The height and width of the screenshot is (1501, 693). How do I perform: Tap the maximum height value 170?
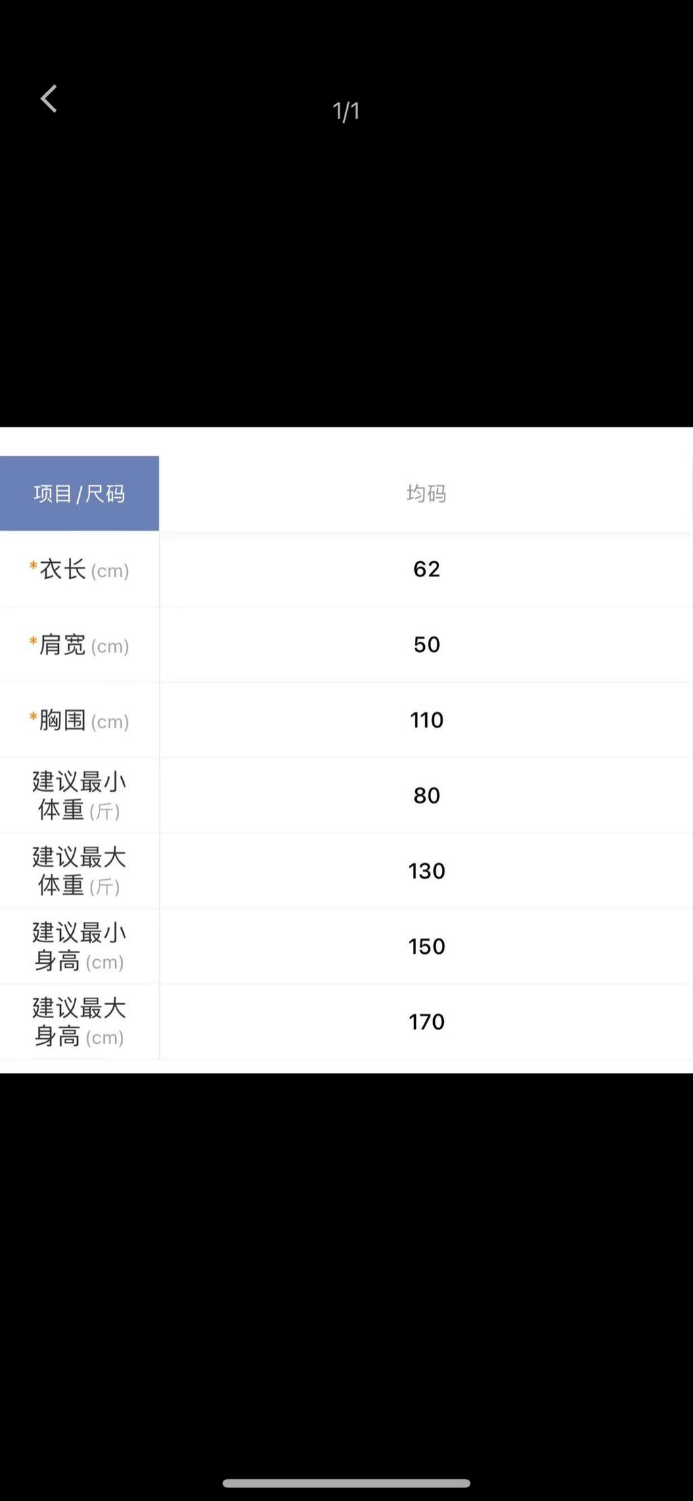click(426, 1022)
